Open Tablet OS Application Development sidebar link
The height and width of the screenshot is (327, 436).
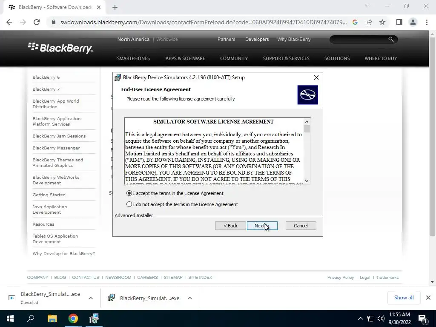click(x=55, y=239)
